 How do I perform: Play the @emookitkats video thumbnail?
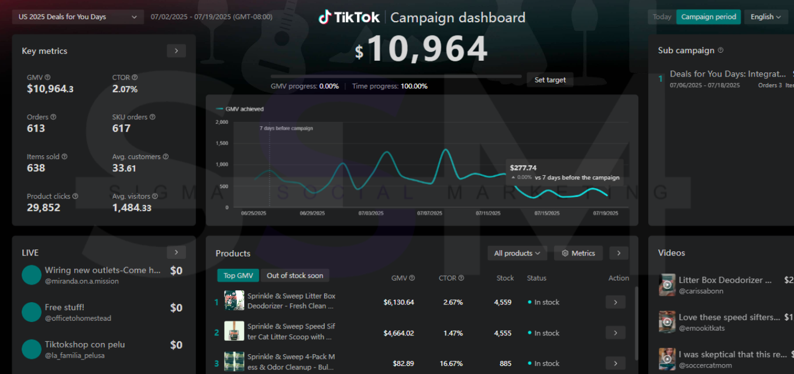click(667, 322)
